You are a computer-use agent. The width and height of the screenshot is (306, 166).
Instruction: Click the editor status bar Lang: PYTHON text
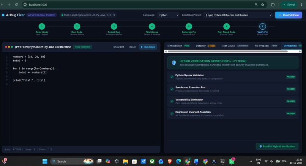tap(13, 149)
